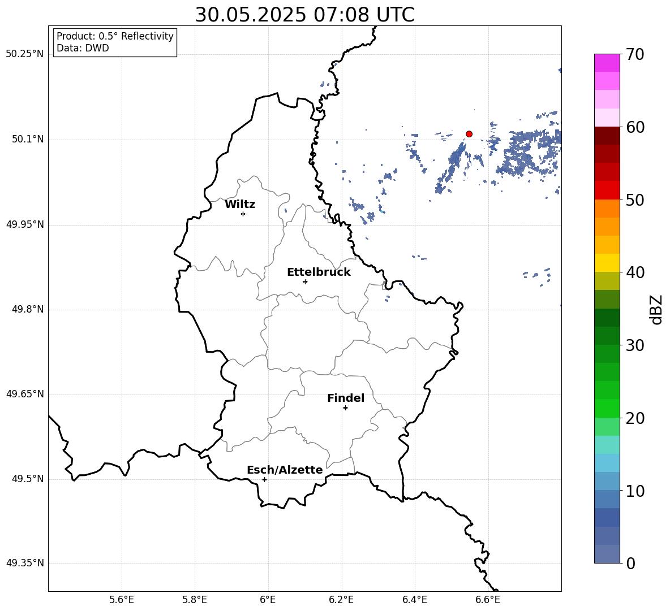Image resolution: width=670 pixels, height=611 pixels.
Task: Click the 49.35°N latitude label
Action: click(x=25, y=563)
